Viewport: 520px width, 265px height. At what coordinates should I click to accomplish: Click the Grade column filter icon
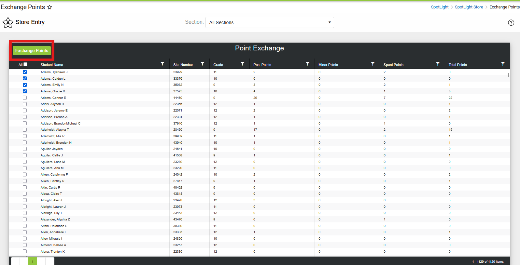point(243,64)
